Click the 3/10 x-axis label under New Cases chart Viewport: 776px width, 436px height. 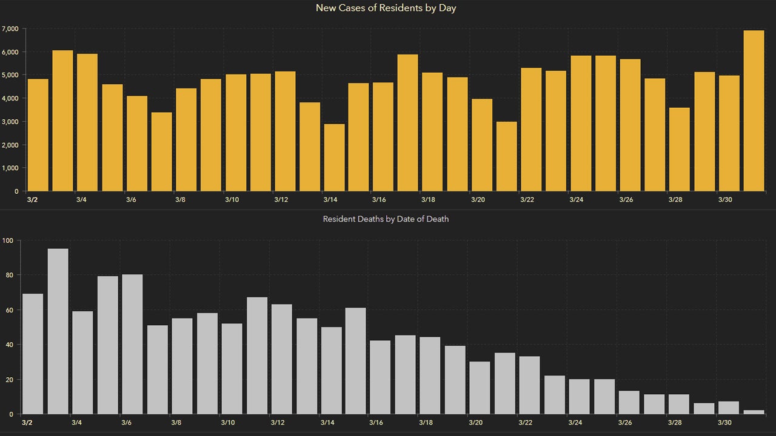(x=232, y=199)
